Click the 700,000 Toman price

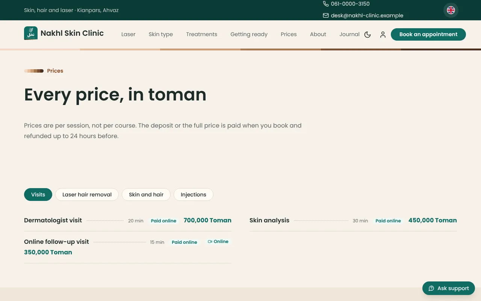click(207, 220)
